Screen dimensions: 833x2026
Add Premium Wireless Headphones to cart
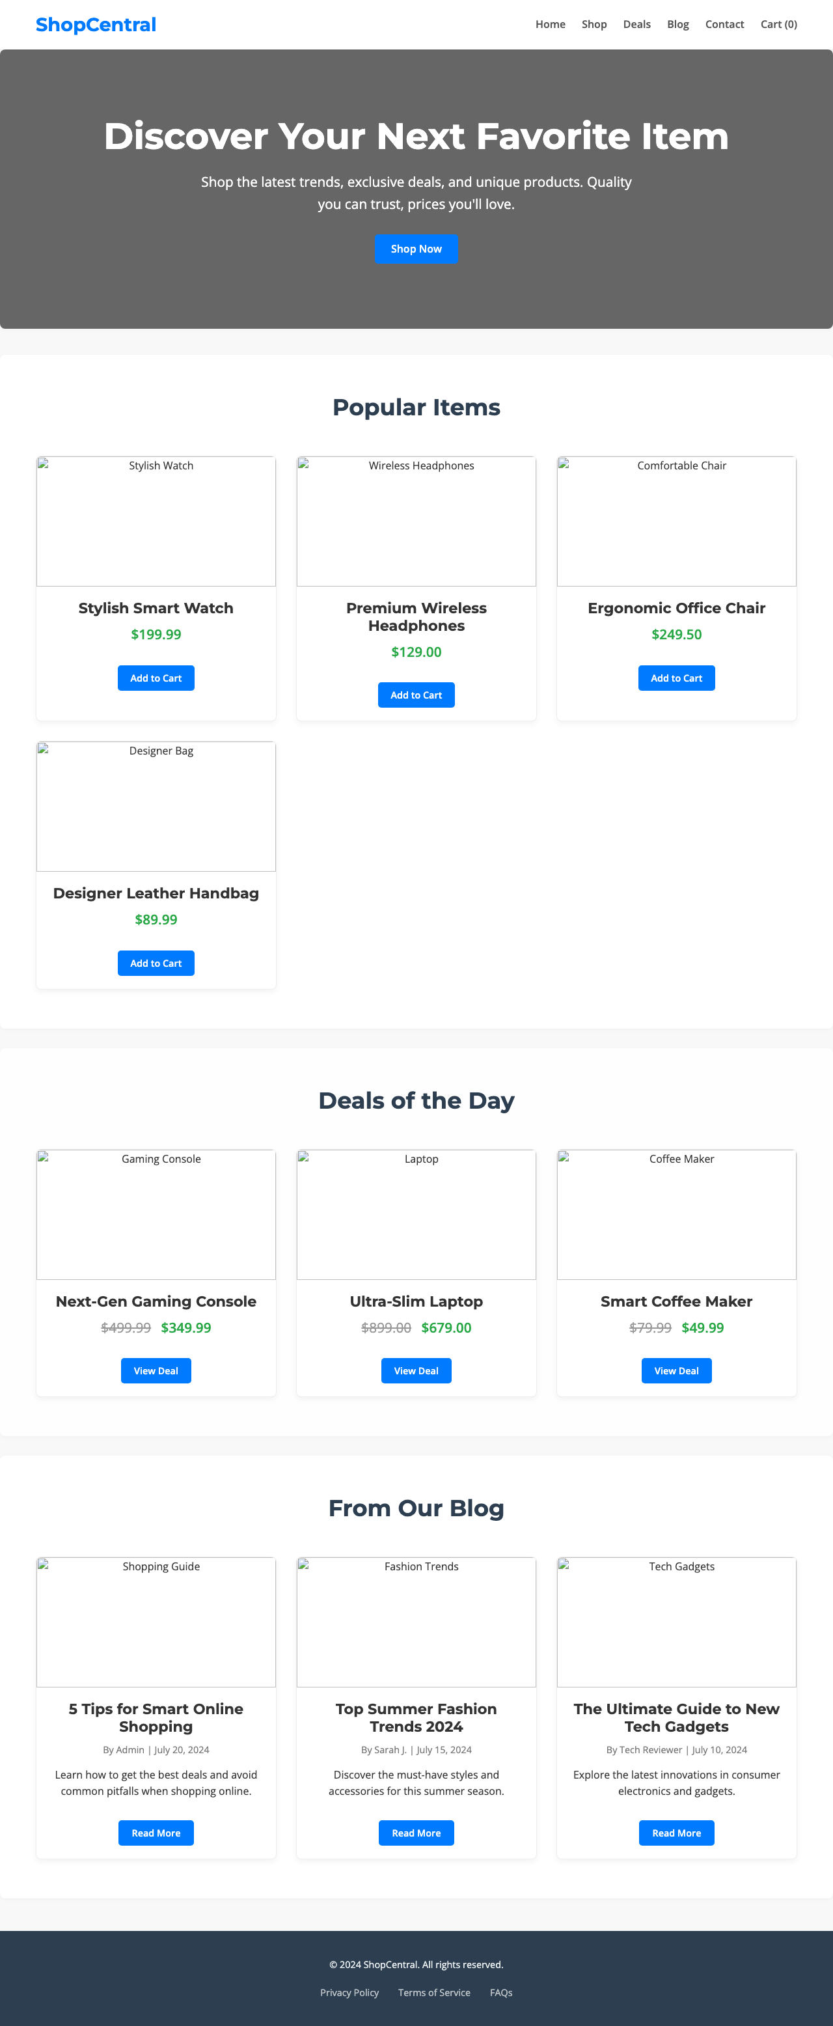pyautogui.click(x=416, y=695)
